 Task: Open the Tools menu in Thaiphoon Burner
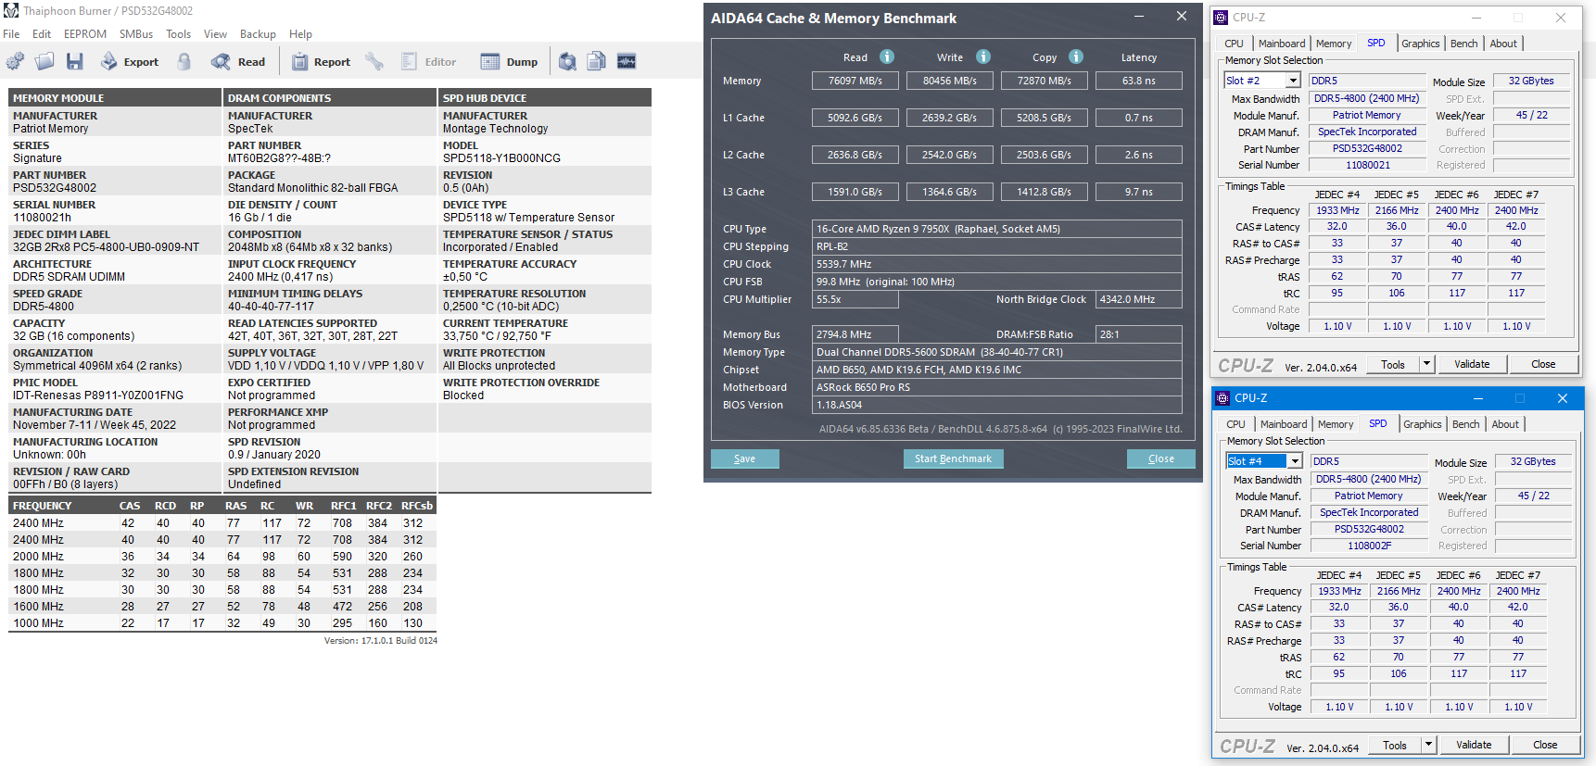pyautogui.click(x=179, y=34)
